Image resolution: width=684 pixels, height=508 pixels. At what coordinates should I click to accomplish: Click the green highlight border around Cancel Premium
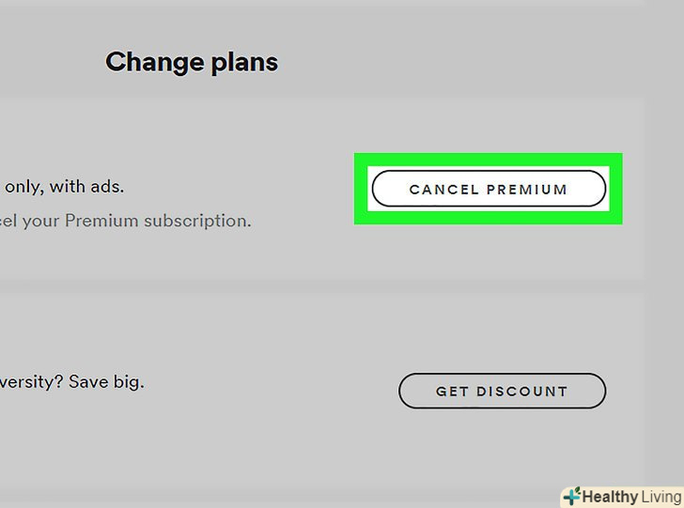coord(363,189)
